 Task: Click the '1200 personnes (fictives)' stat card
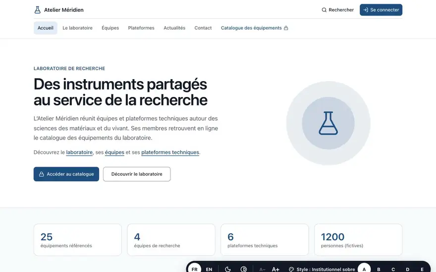(358, 240)
